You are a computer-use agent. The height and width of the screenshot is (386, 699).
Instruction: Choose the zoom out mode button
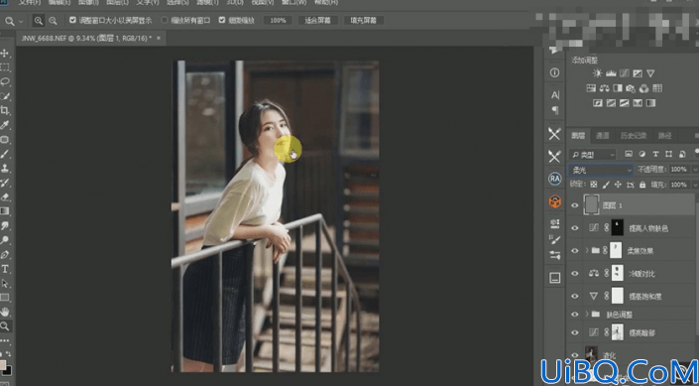pos(53,21)
